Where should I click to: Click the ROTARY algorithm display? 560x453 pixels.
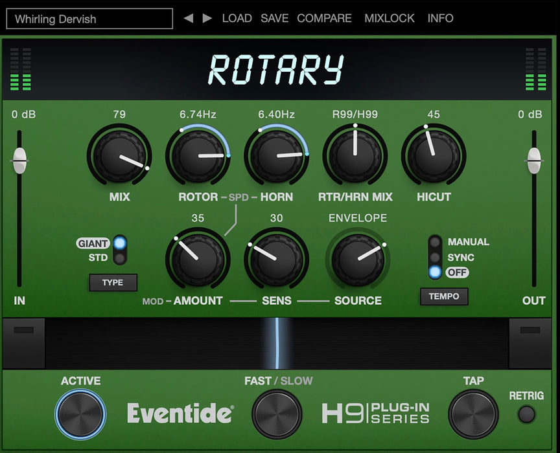pos(276,69)
